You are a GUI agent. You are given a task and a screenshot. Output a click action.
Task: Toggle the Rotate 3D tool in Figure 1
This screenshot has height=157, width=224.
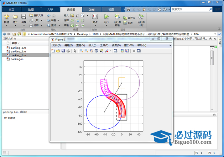[x=96, y=51]
